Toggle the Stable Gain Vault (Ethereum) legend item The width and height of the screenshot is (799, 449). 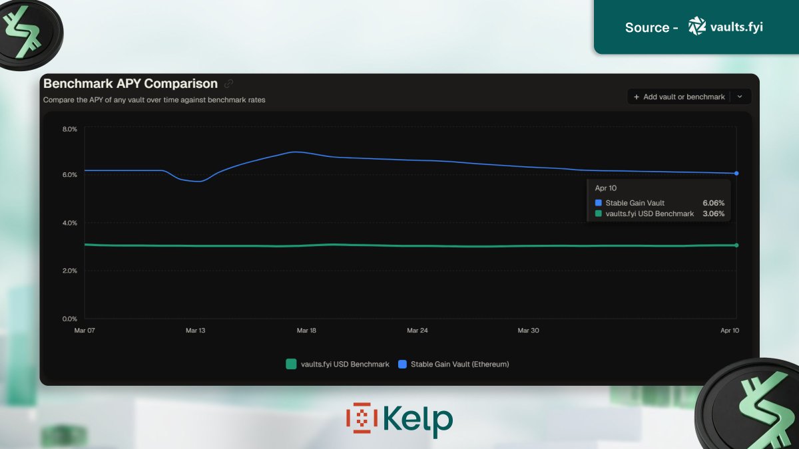coord(453,364)
